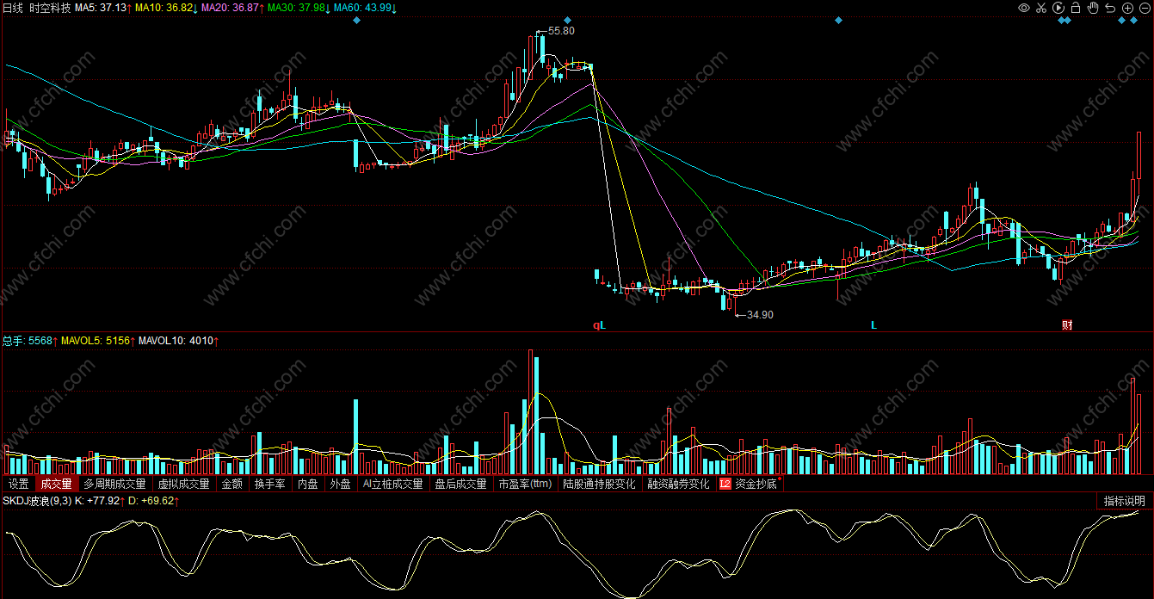Select the 金额 indicator tab
This screenshot has height=599, width=1154.
232,484
